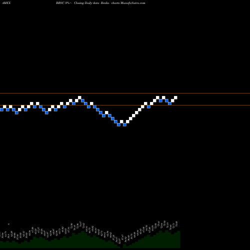Click the BBSC ticker symbol in the title

pyautogui.click(x=60, y=3)
